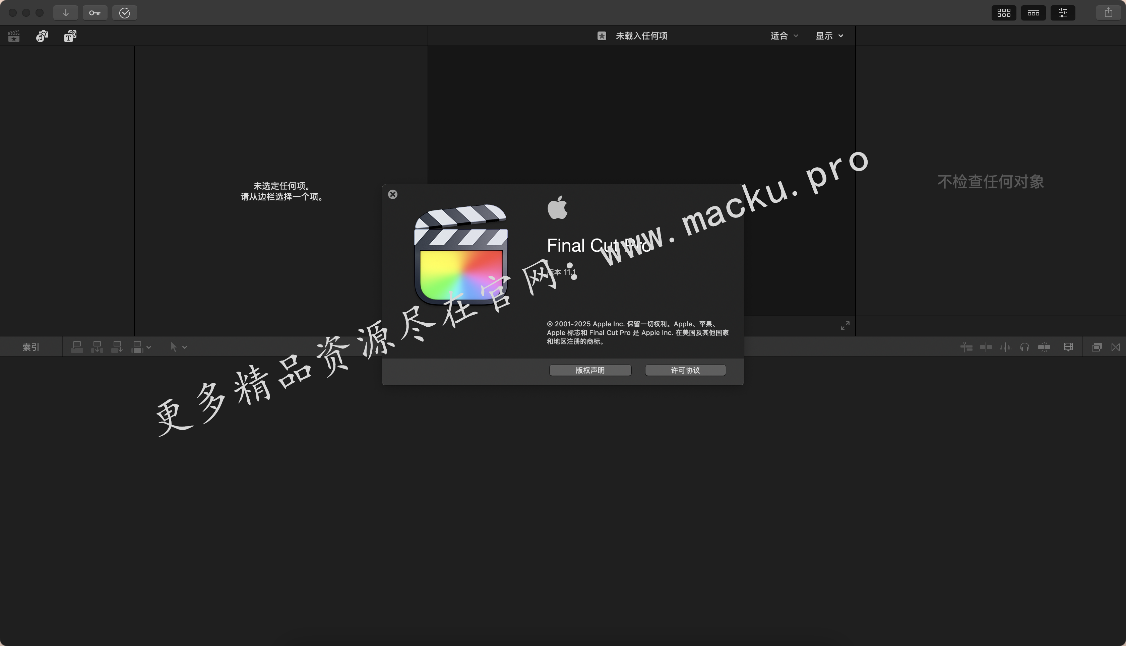Show the Libraries sidebar clapperboard icon
The width and height of the screenshot is (1126, 646).
click(x=14, y=36)
